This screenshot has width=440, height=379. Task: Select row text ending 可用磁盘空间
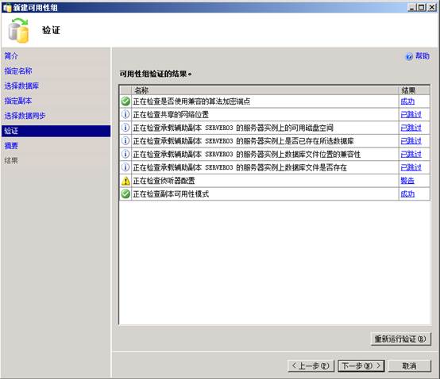click(233, 128)
